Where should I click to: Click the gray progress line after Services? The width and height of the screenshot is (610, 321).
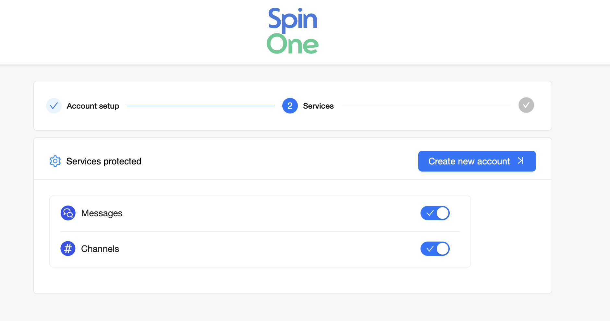pyautogui.click(x=426, y=106)
